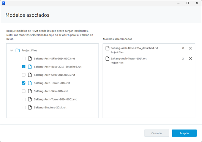Collapse the Project Files folder

[x=12, y=51]
